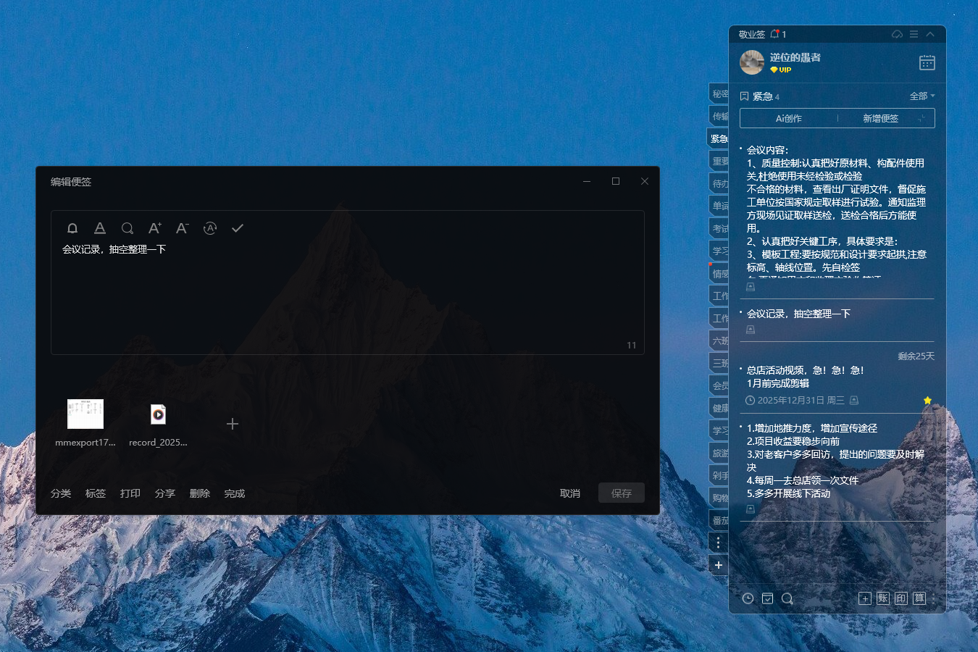Screen dimensions: 978x652
Task: Select the 紧急 category tab in sidebar
Action: click(x=719, y=138)
